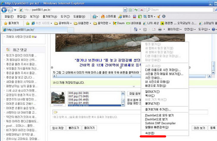Click the 불러오기 button
This screenshot has width=217, height=141.
tap(74, 128)
